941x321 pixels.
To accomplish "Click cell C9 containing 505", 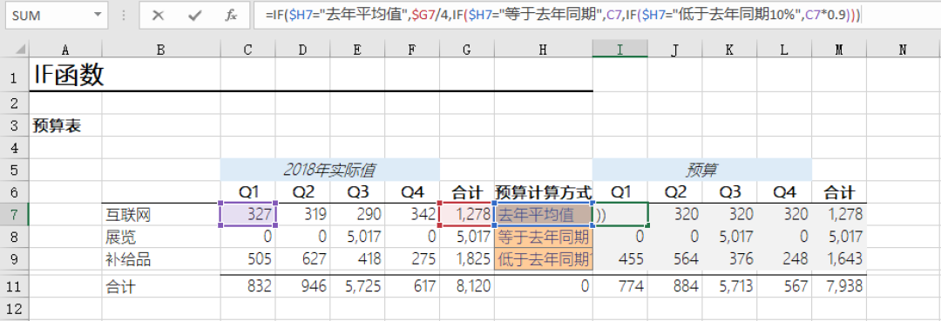I will 247,258.
